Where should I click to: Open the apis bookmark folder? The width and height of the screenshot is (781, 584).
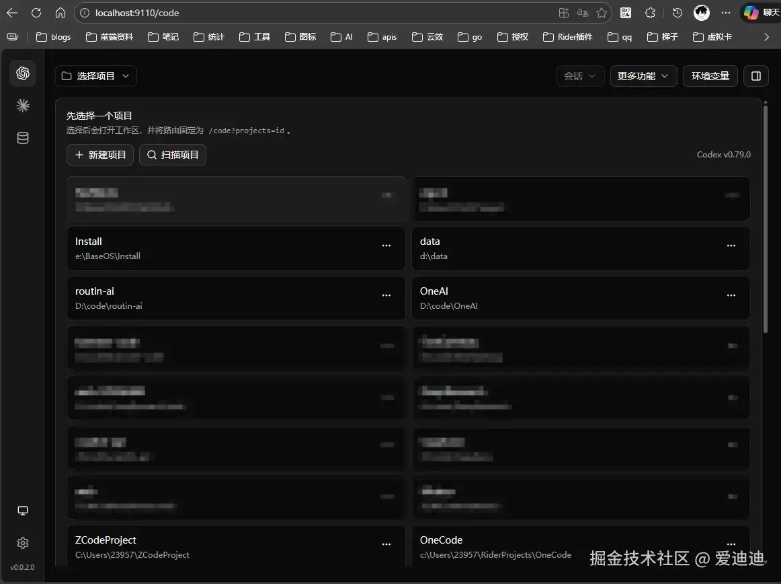coord(382,37)
